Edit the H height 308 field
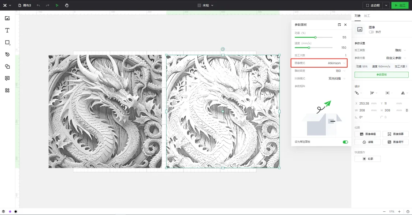The width and height of the screenshot is (412, 215). coord(391,110)
